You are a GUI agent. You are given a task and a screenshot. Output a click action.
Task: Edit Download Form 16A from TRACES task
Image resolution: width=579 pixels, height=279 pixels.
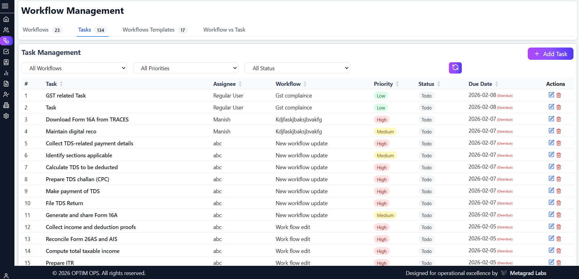(x=551, y=119)
